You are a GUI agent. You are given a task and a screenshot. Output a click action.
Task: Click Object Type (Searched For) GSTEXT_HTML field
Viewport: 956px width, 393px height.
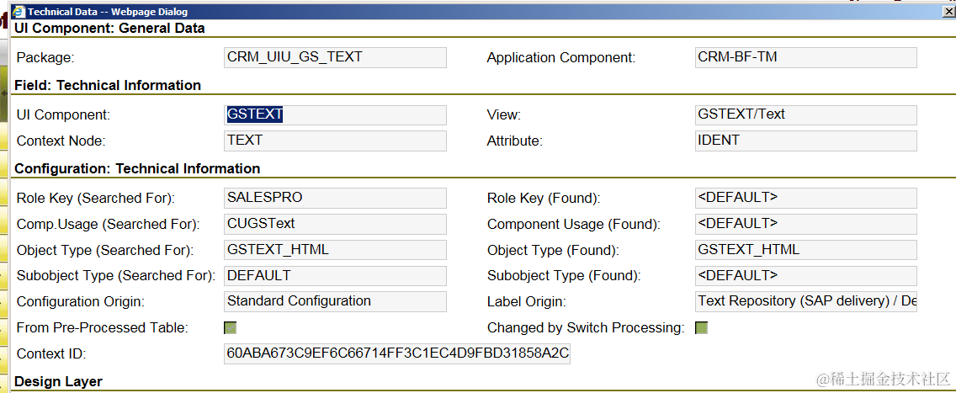pos(335,250)
